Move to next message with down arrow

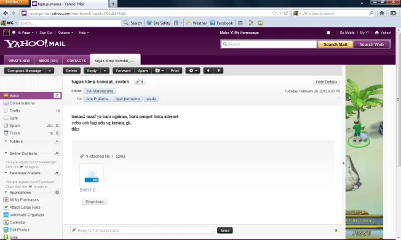[218, 71]
